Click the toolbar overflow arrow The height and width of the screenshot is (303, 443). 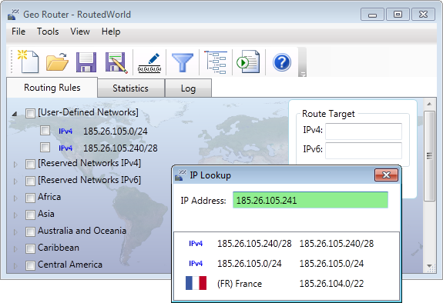coord(302,75)
